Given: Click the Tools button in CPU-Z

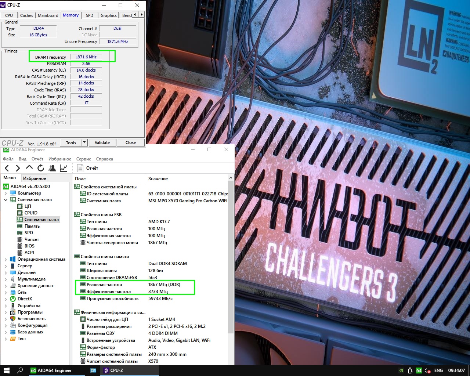Looking at the screenshot, I should click(71, 142).
